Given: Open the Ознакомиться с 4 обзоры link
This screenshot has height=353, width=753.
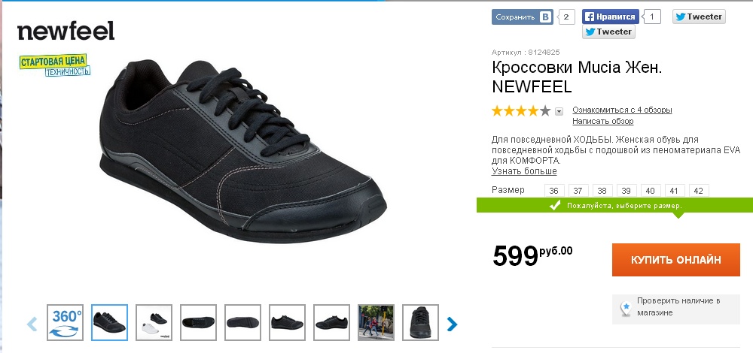Looking at the screenshot, I should pyautogui.click(x=622, y=110).
